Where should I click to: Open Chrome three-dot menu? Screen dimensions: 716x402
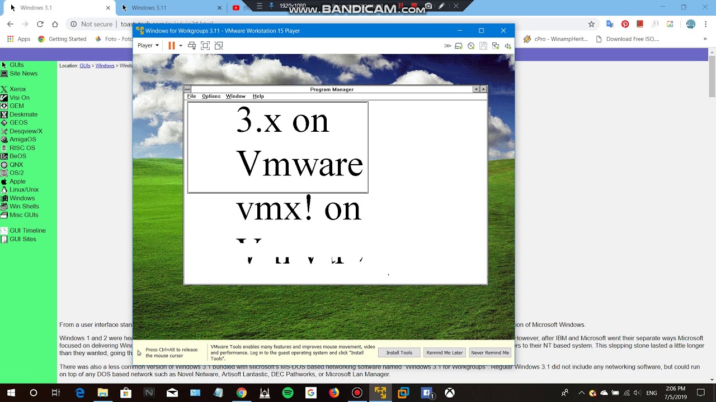click(705, 24)
